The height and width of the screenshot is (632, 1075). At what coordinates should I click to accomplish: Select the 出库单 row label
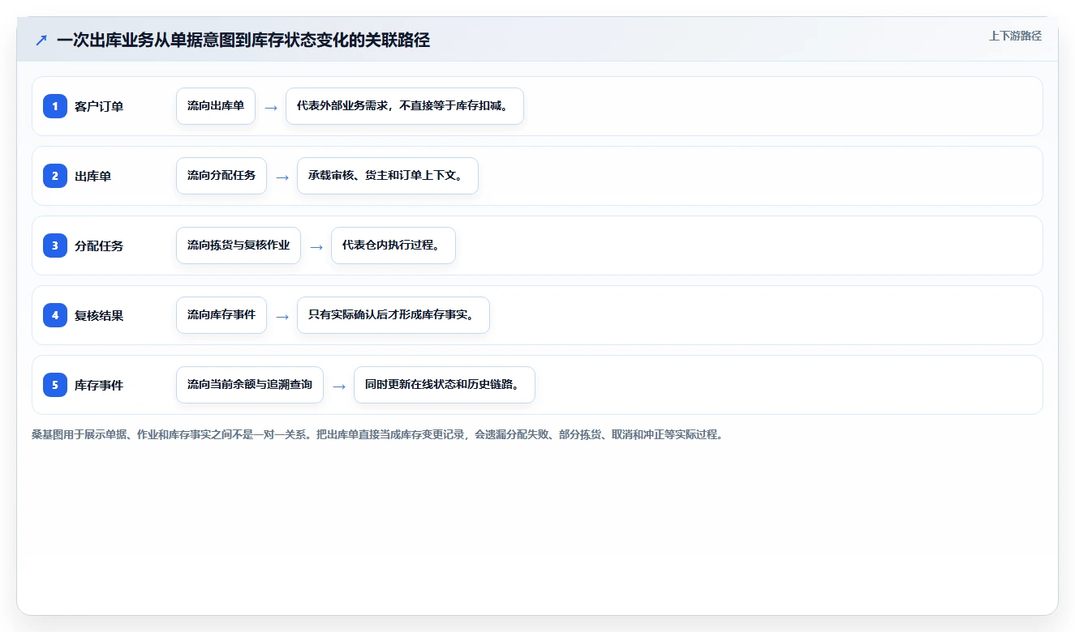coord(93,176)
